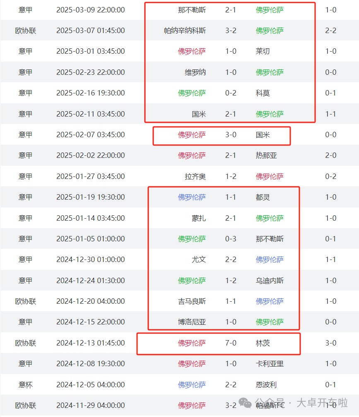Click half-time 2-0 in 热那亚 row
The image size is (359, 417).
click(331, 155)
